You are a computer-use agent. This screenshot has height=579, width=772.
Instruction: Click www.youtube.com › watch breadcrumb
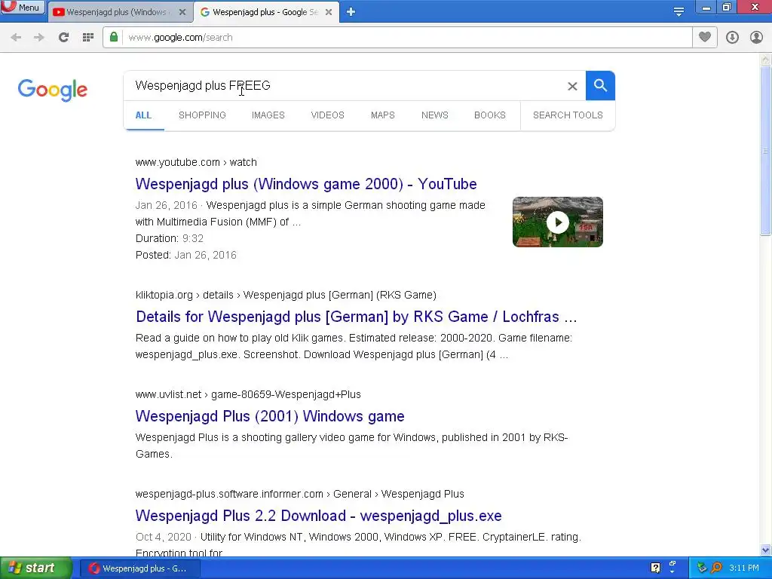pyautogui.click(x=196, y=163)
